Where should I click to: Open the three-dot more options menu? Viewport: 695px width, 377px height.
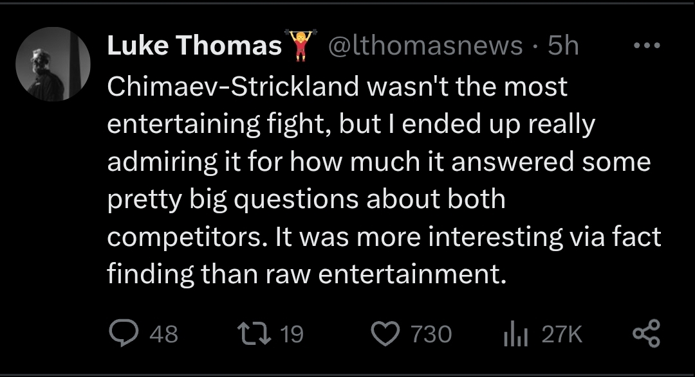647,45
